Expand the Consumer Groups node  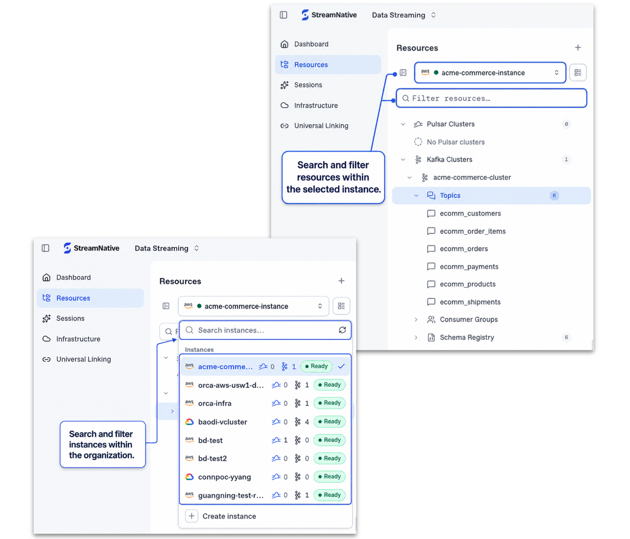coord(416,320)
